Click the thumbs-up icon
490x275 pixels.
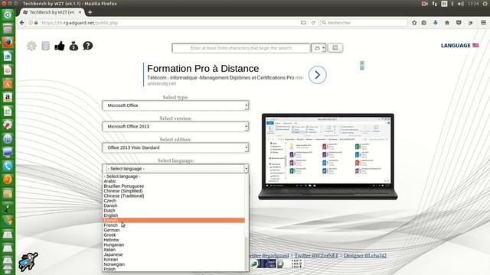[60, 46]
